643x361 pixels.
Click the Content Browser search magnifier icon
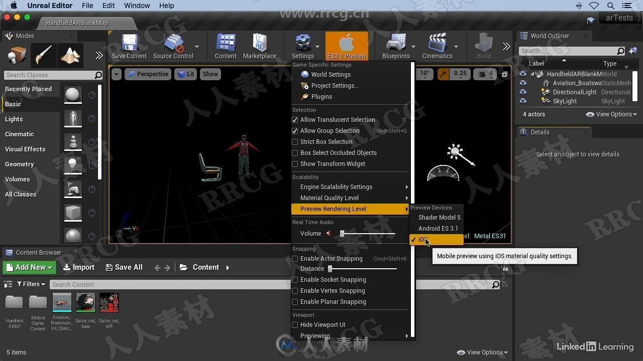click(496, 285)
